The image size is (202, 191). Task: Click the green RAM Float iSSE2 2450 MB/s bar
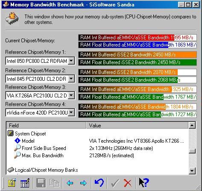[138, 62]
